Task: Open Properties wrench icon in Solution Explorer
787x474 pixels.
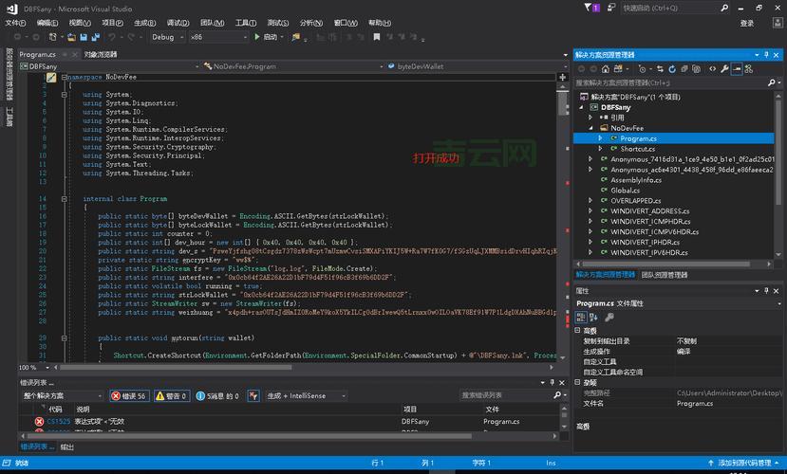Action: point(724,69)
